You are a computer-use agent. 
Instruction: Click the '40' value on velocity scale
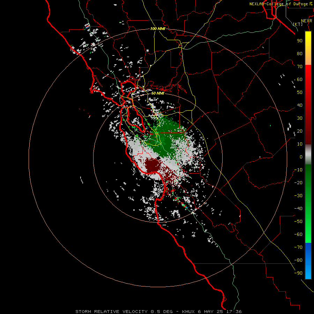pyautogui.click(x=300, y=105)
